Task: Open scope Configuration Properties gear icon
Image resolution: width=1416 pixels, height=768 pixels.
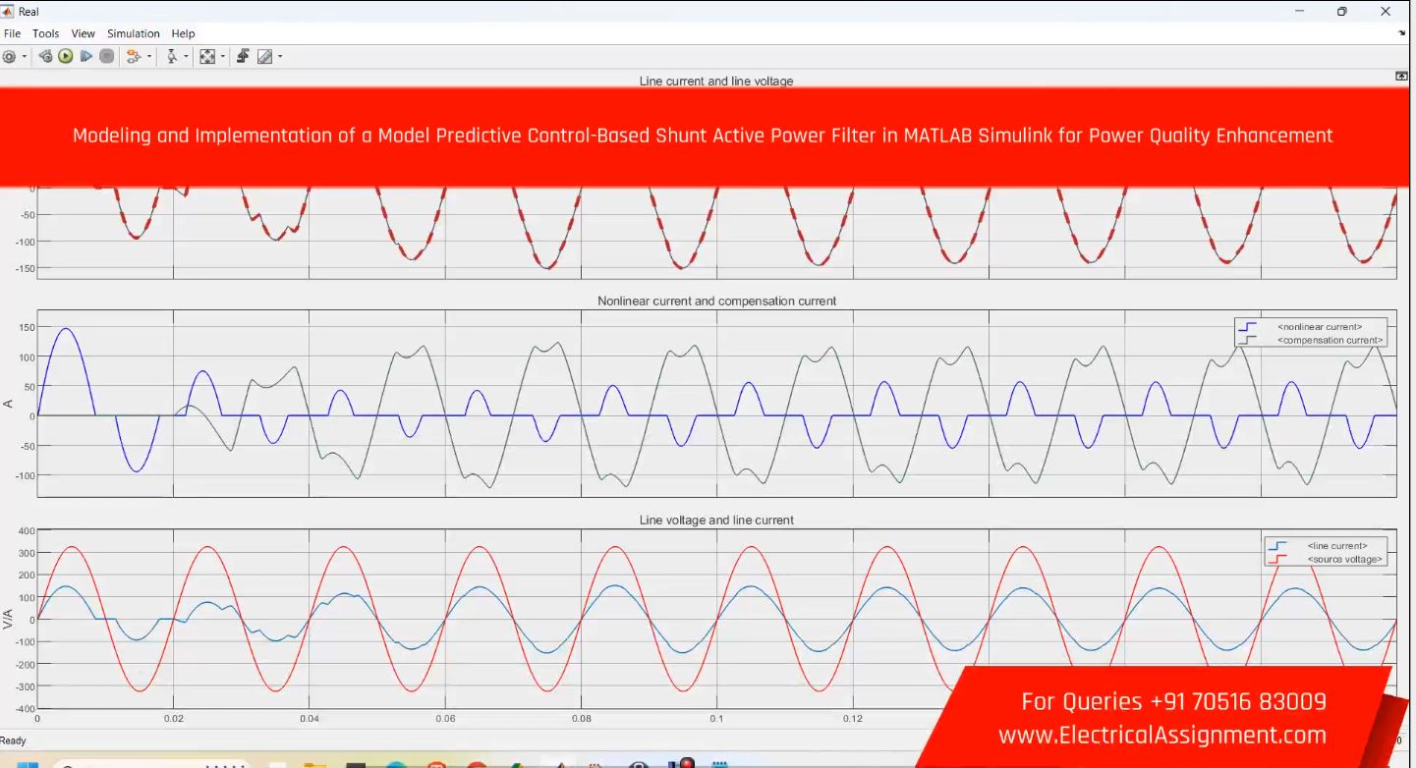Action: 10,57
